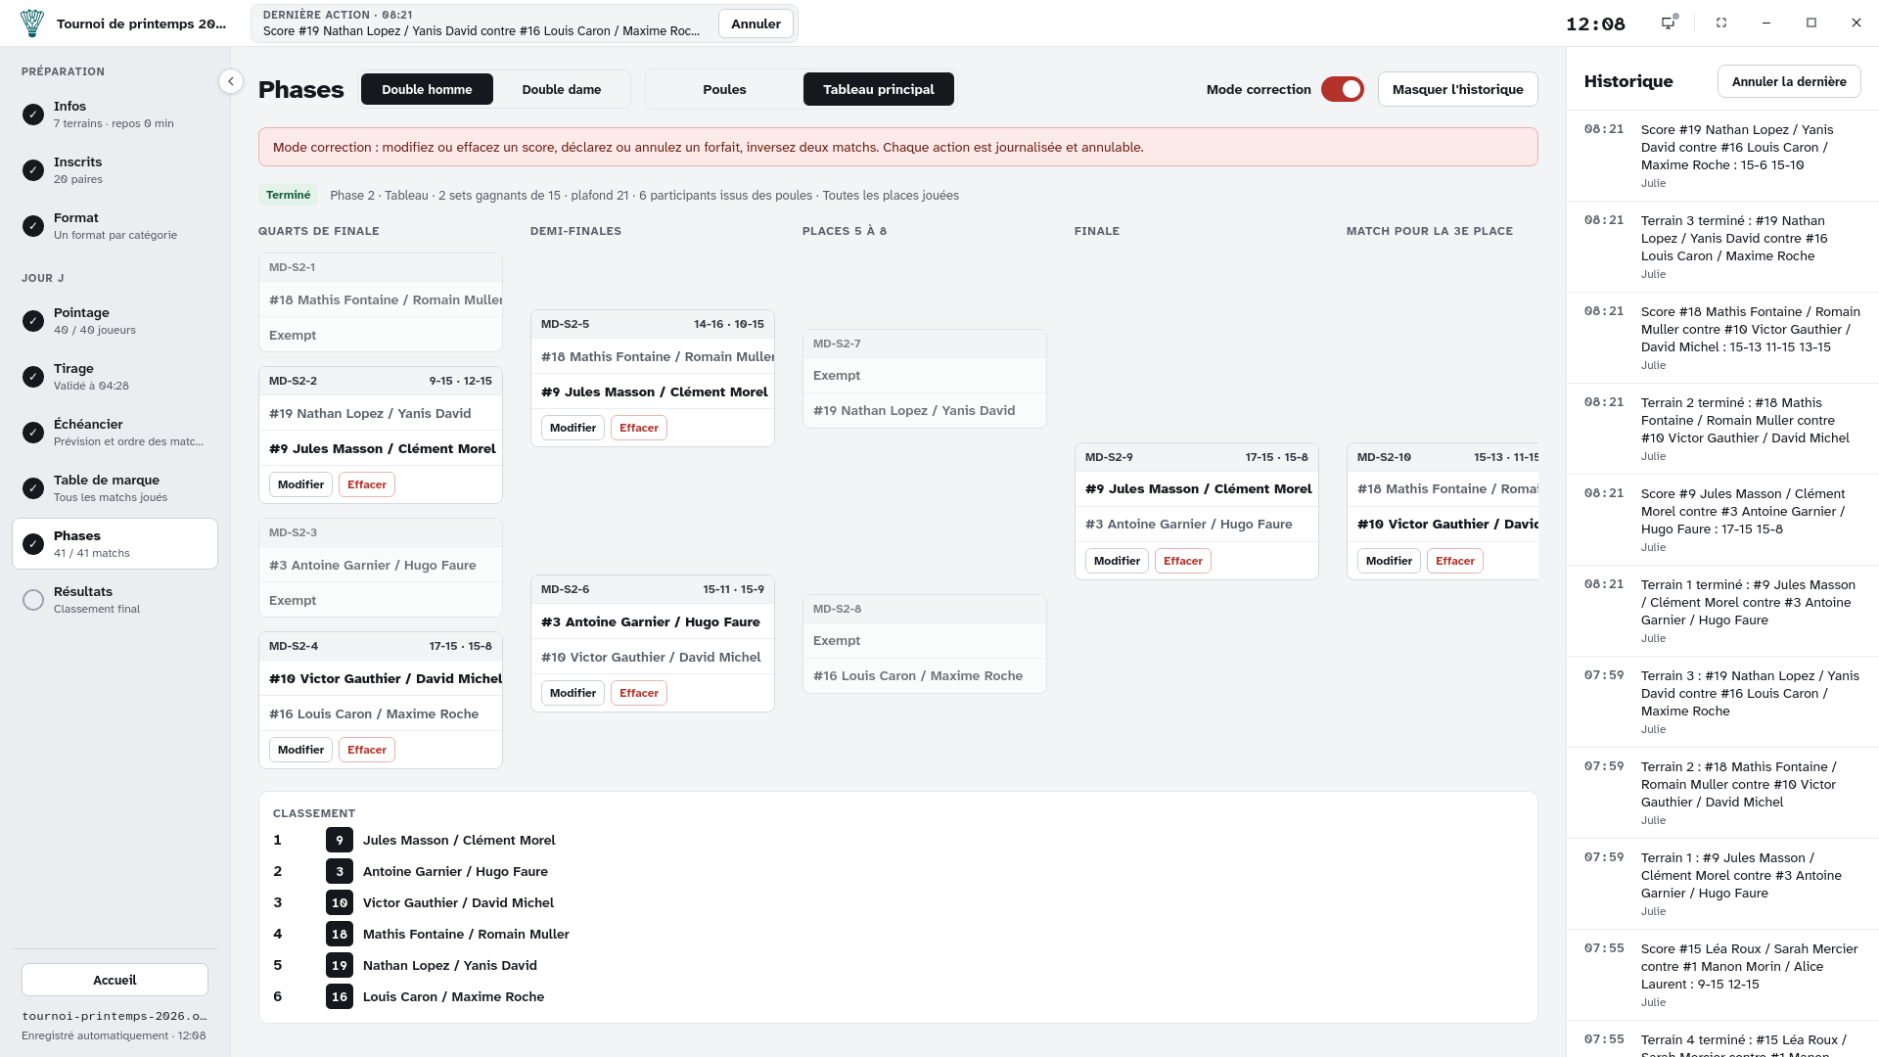
Task: Click seed badge 9 in classement
Action: (340, 841)
